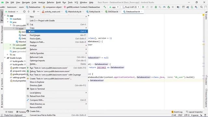
Task: Open the Favorites side tool window
Action: tap(2, 84)
